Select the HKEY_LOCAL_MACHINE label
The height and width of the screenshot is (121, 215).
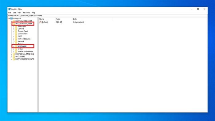tap(25, 54)
